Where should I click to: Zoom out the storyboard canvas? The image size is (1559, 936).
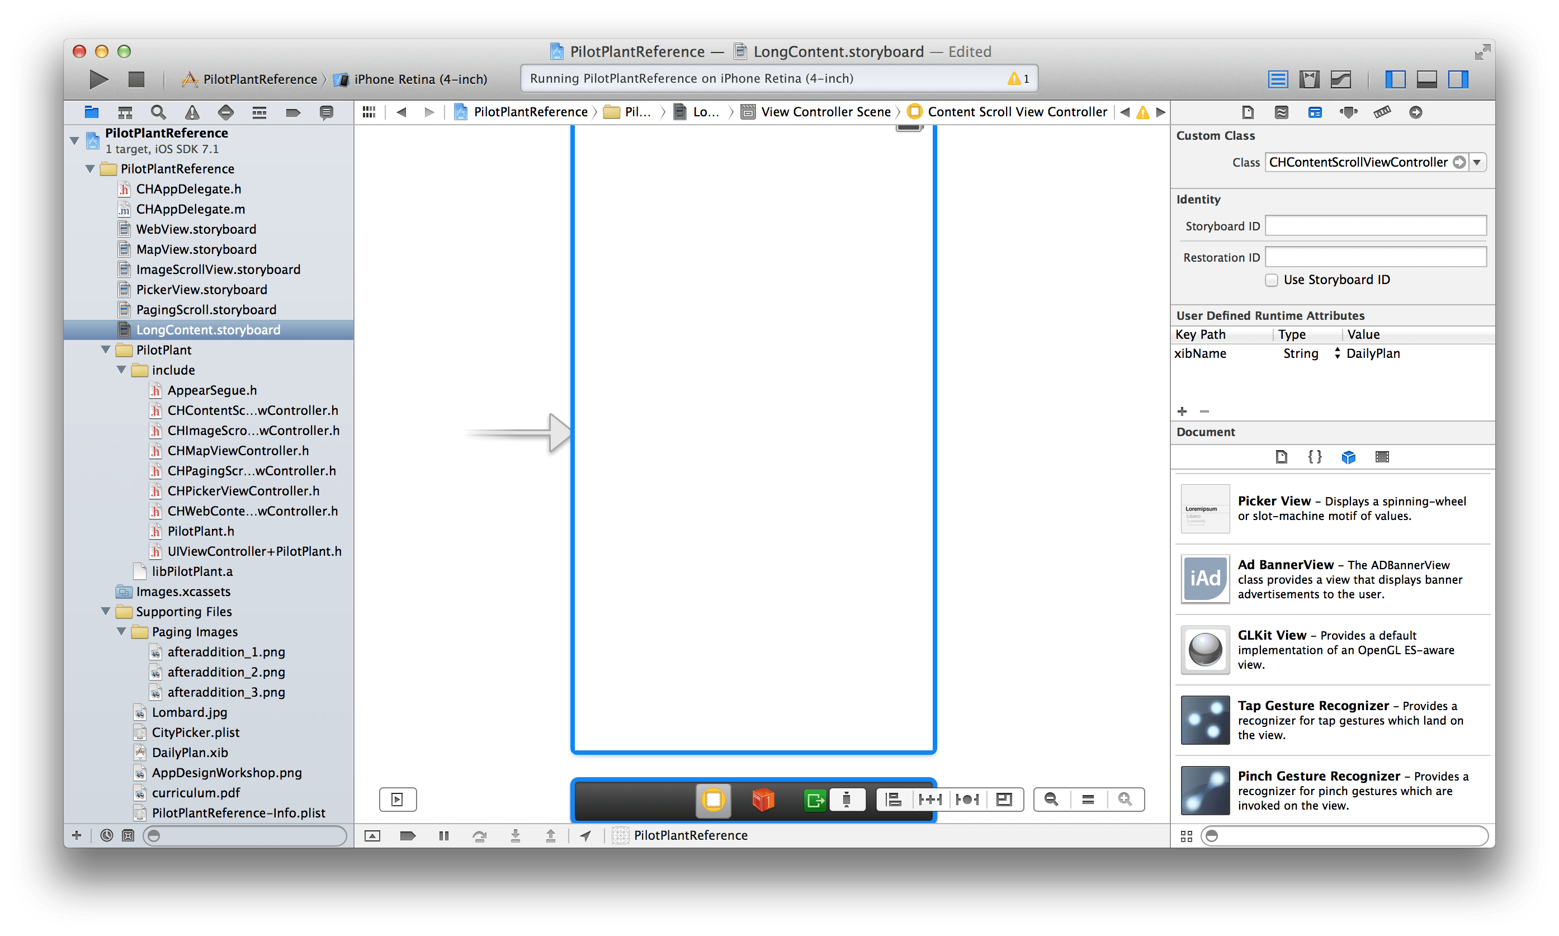[x=1051, y=800]
